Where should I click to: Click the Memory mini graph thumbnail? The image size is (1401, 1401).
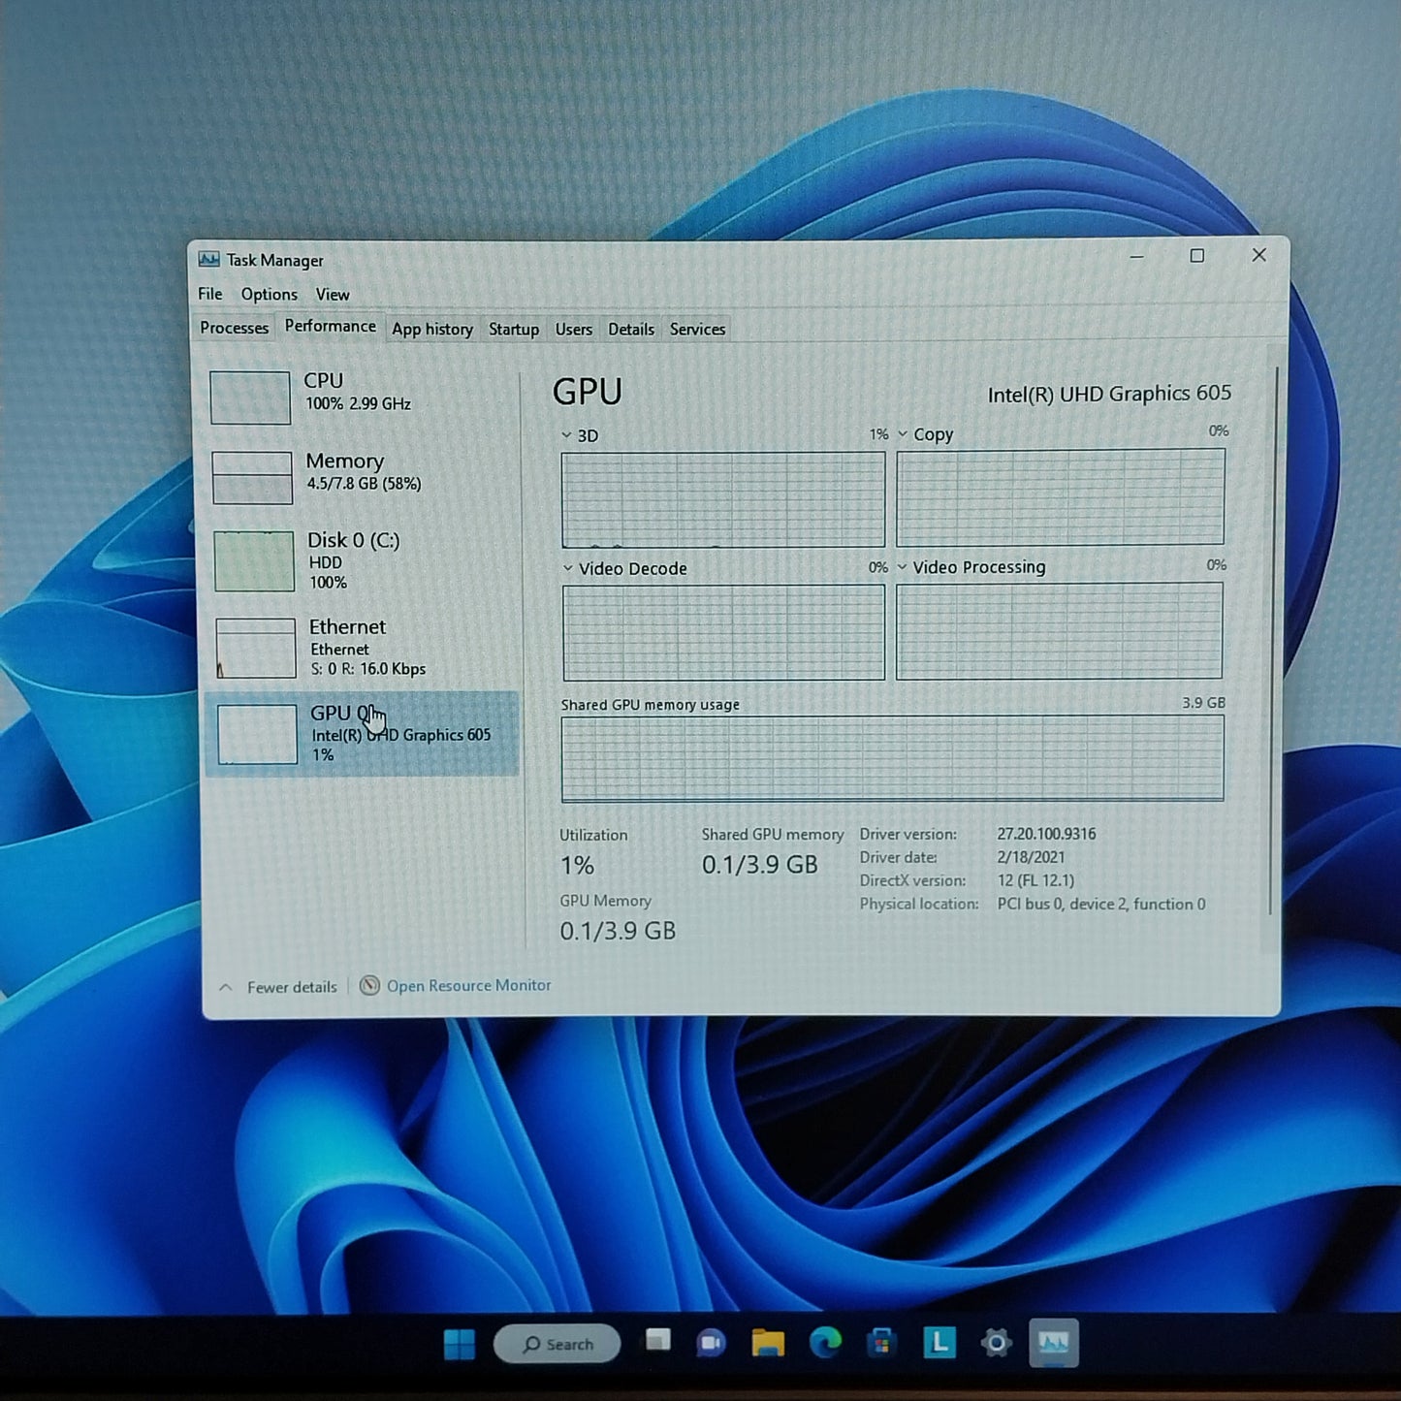(252, 477)
